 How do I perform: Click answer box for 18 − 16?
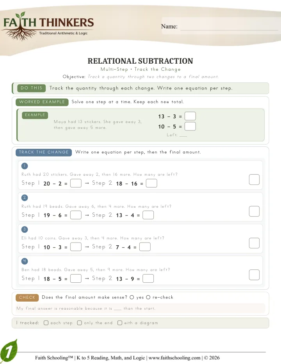pyautogui.click(x=151, y=183)
